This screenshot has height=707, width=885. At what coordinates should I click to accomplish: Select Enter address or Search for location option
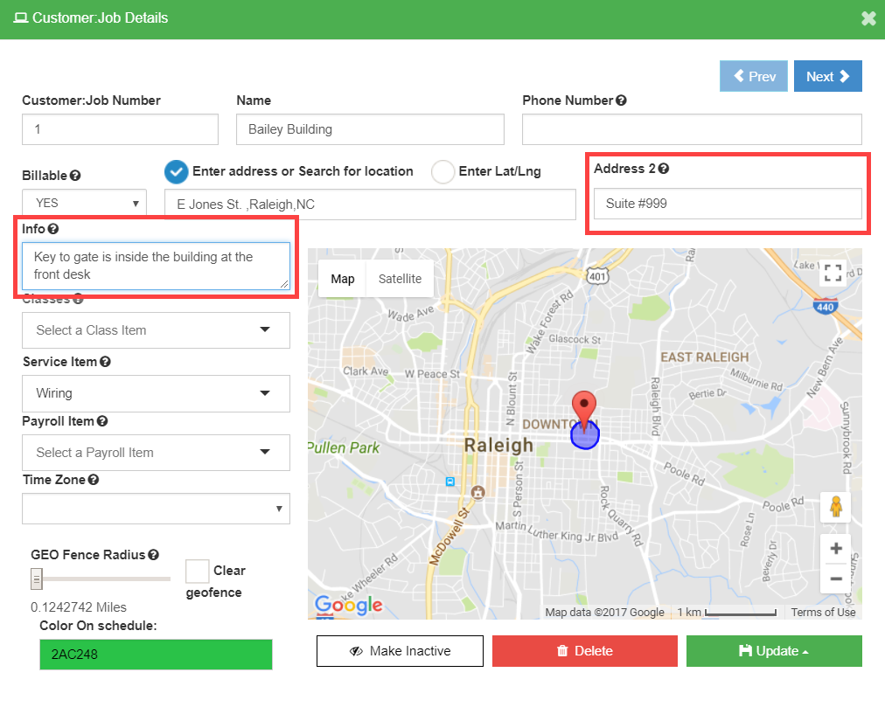point(177,171)
